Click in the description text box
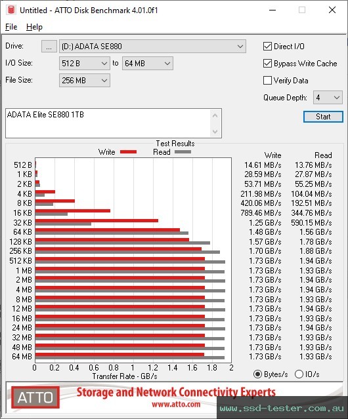 [x=108, y=123]
